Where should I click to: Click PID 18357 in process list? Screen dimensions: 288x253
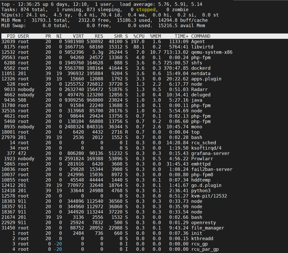pos(8,206)
